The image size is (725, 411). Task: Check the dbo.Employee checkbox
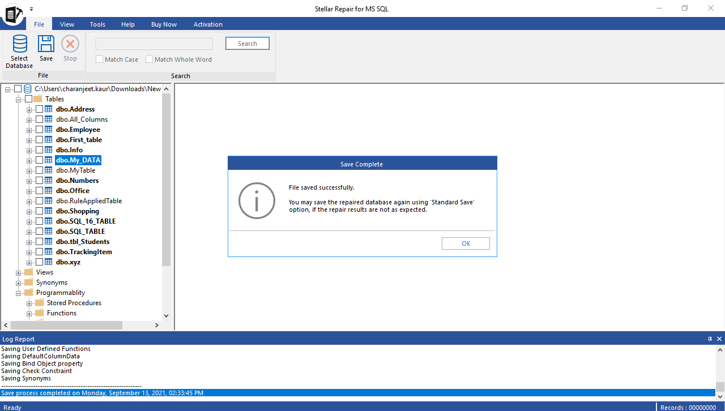[x=39, y=130]
